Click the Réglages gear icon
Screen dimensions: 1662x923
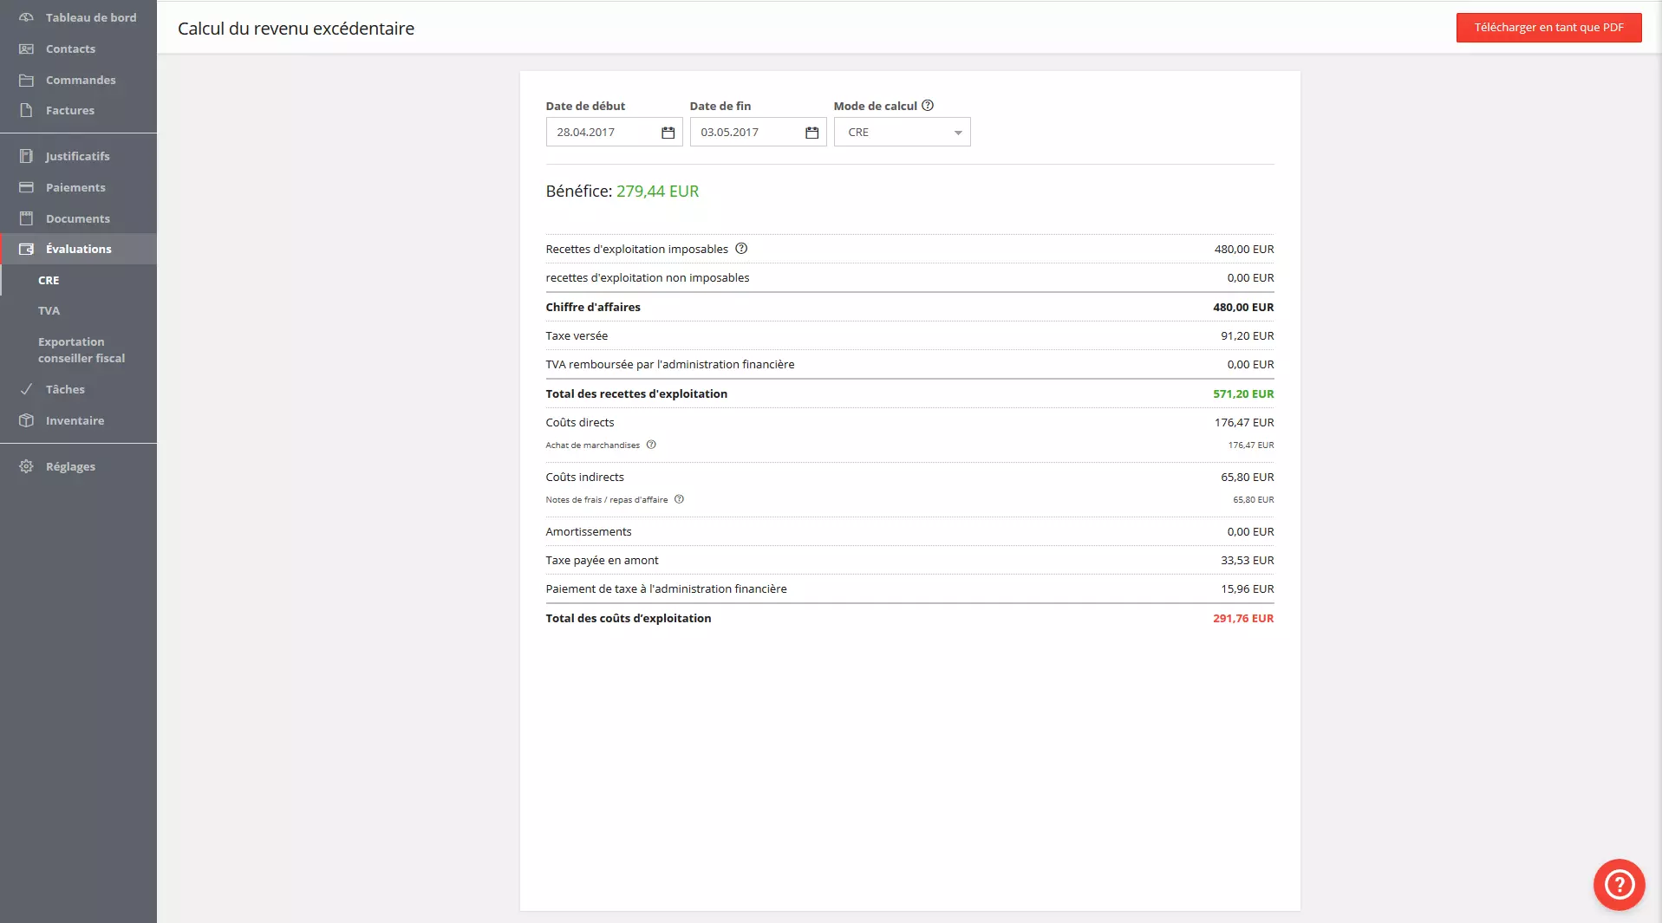[27, 466]
